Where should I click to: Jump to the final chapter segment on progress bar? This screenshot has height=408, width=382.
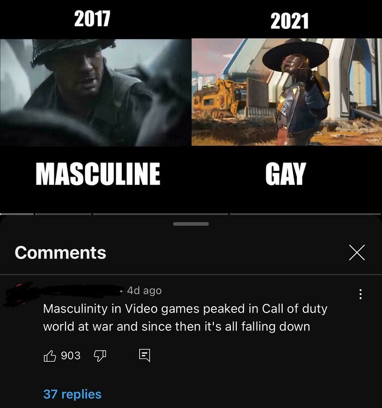[x=306, y=214]
